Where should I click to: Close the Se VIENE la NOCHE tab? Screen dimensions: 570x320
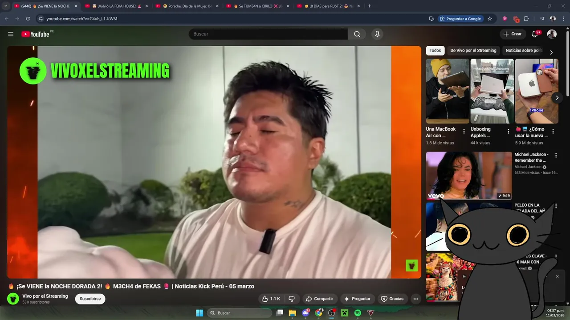pyautogui.click(x=76, y=6)
